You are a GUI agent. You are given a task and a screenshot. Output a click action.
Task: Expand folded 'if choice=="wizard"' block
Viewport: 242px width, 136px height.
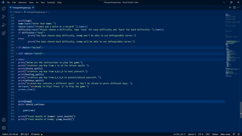(17, 47)
